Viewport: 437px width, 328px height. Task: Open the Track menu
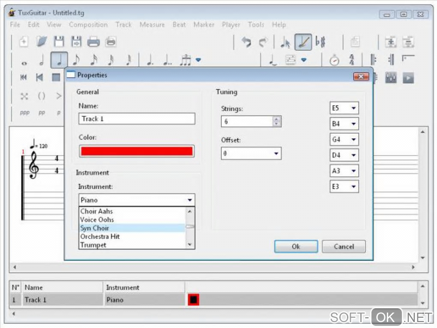[123, 25]
